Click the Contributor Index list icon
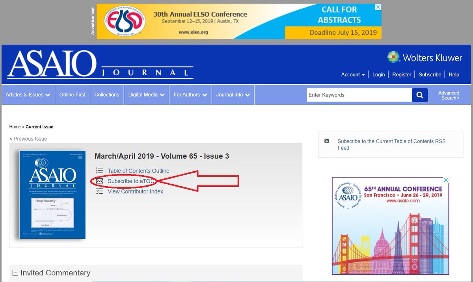This screenshot has height=282, width=473. 99,191
